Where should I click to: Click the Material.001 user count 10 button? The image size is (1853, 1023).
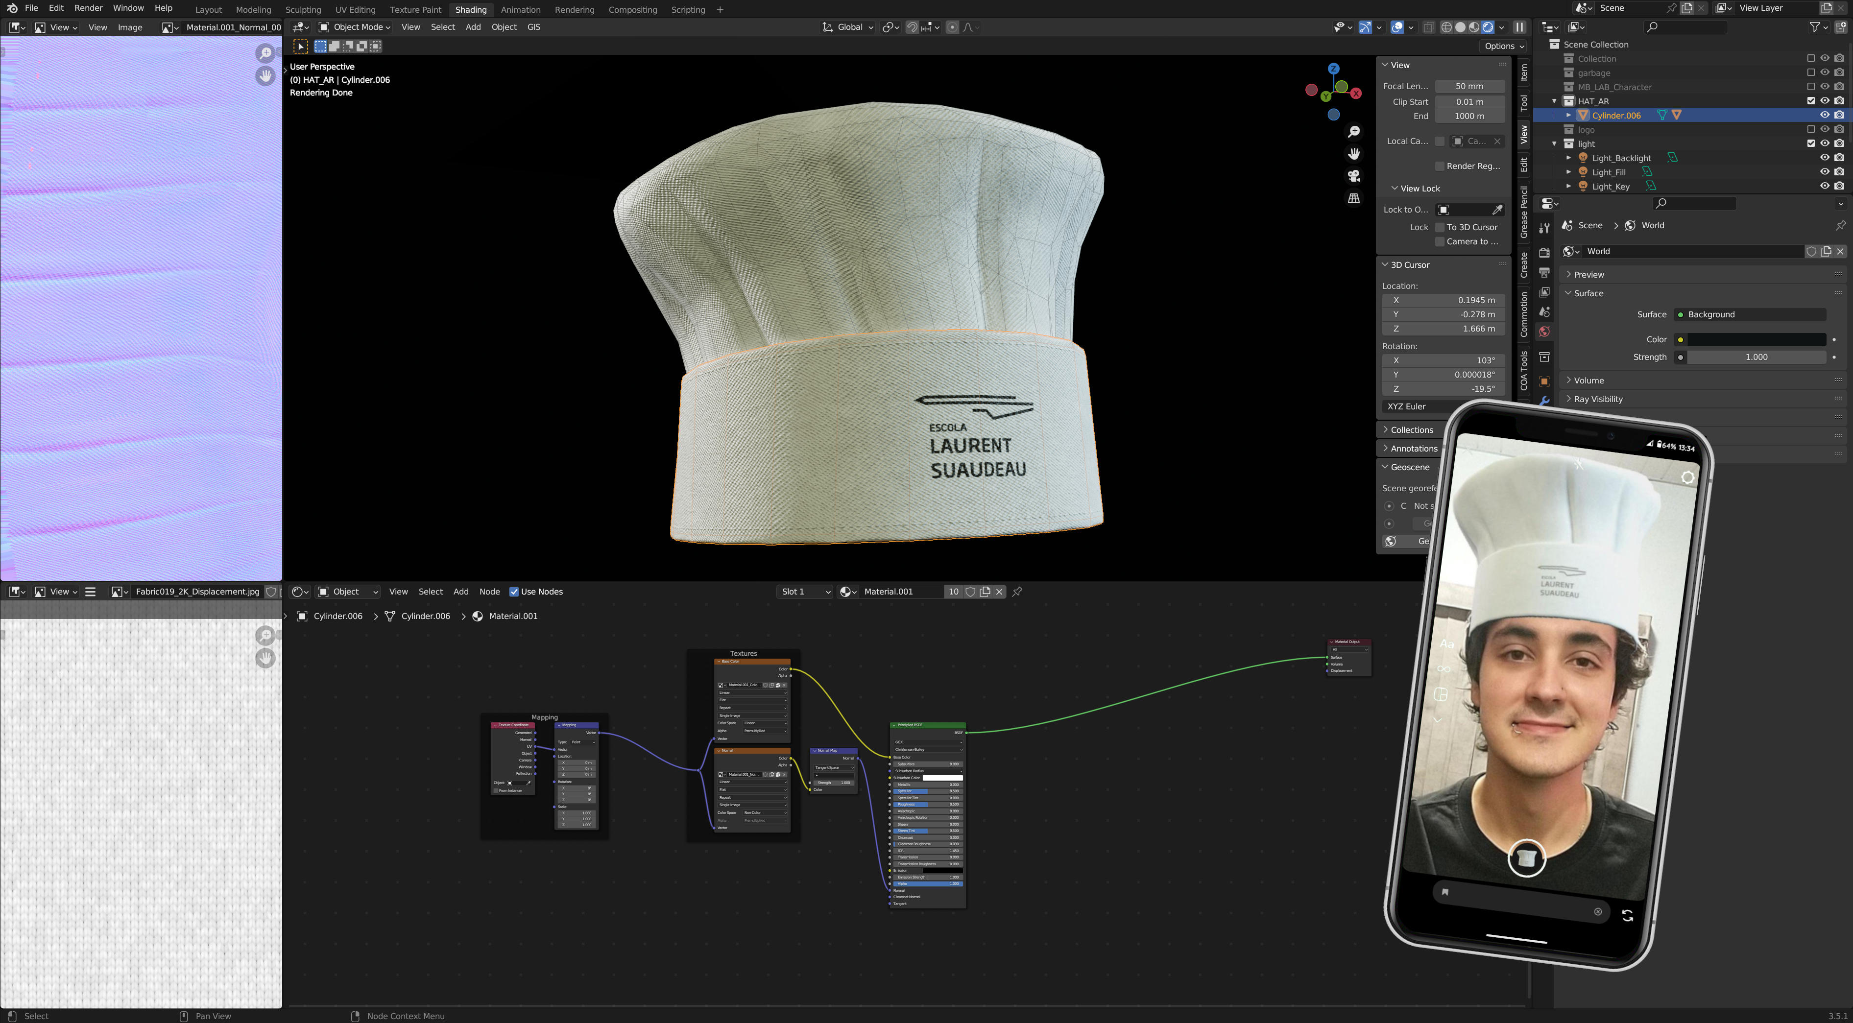[953, 592]
